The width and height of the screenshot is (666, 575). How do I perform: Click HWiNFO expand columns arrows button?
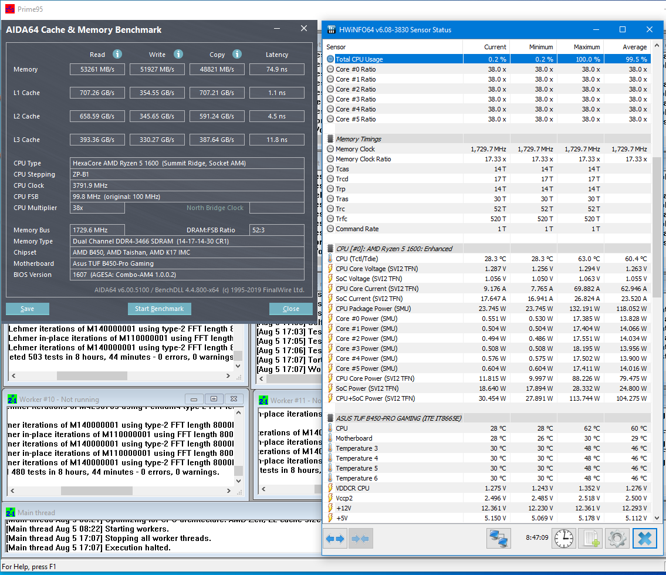coord(335,539)
